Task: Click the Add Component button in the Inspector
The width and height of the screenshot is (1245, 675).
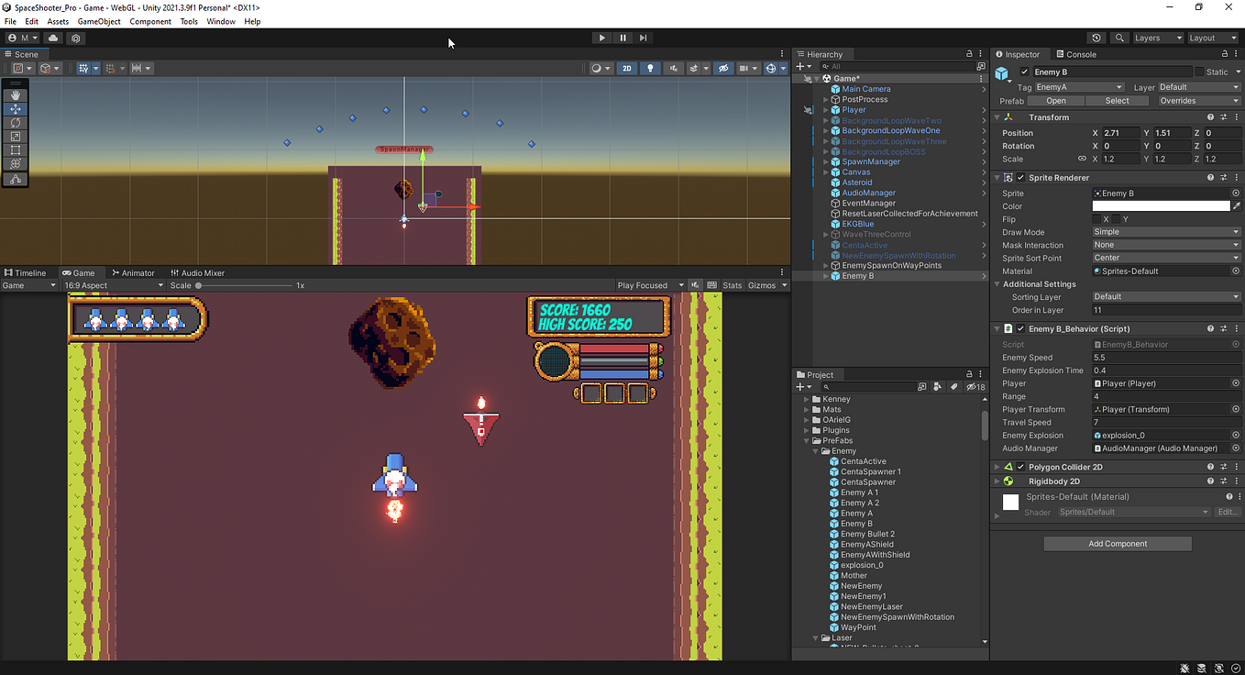Action: (1118, 543)
